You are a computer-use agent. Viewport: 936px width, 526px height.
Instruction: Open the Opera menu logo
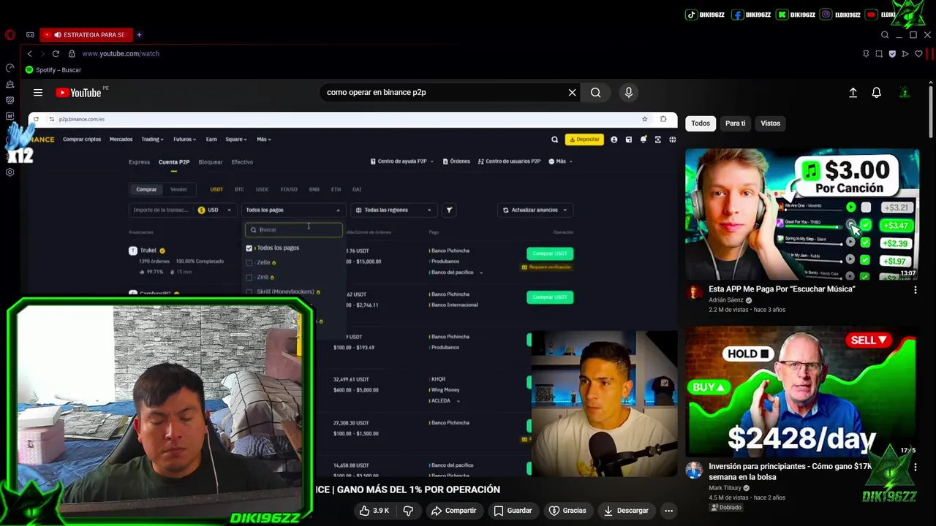(10, 34)
